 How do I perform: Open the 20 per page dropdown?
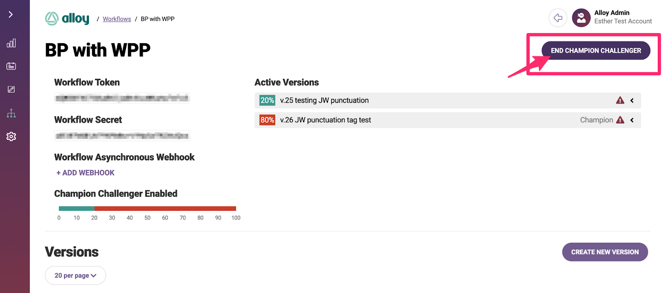click(75, 275)
